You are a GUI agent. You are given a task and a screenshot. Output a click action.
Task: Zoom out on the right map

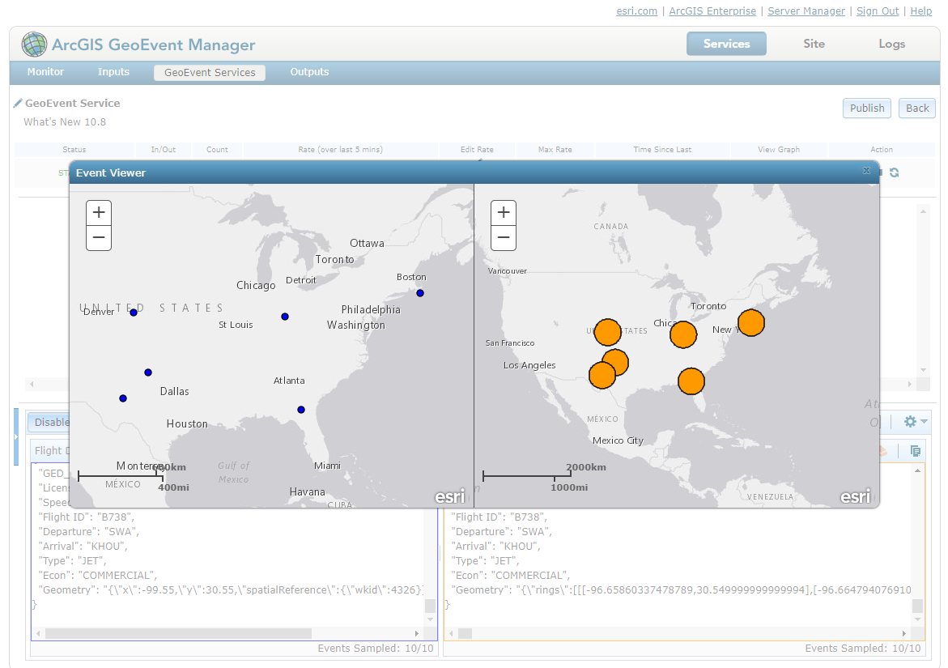(x=503, y=237)
